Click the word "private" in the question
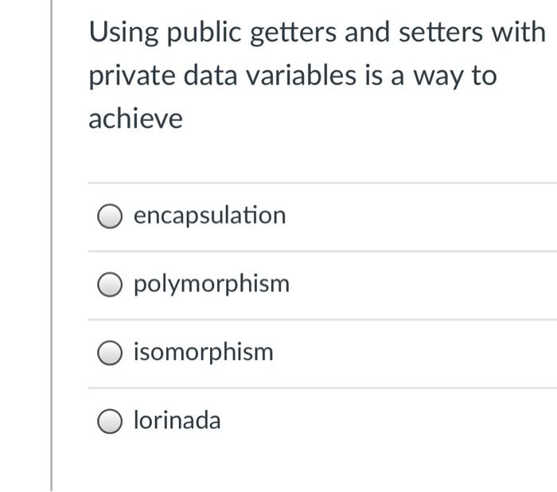Image resolution: width=557 pixels, height=492 pixels. [132, 76]
